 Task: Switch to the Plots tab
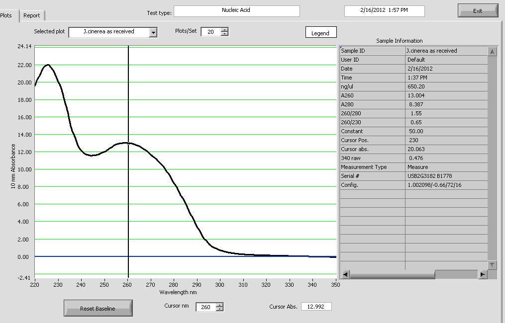click(x=6, y=15)
